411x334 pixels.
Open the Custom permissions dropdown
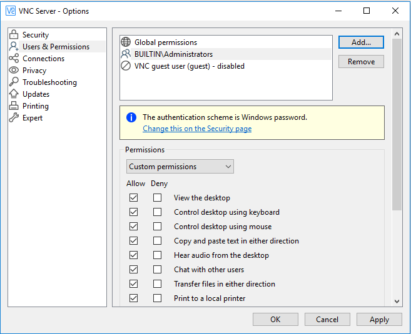coord(180,166)
